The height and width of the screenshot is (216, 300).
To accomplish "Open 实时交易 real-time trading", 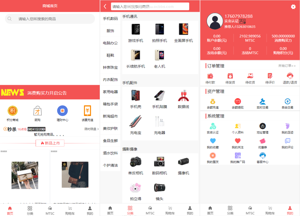I will click(262, 104).
